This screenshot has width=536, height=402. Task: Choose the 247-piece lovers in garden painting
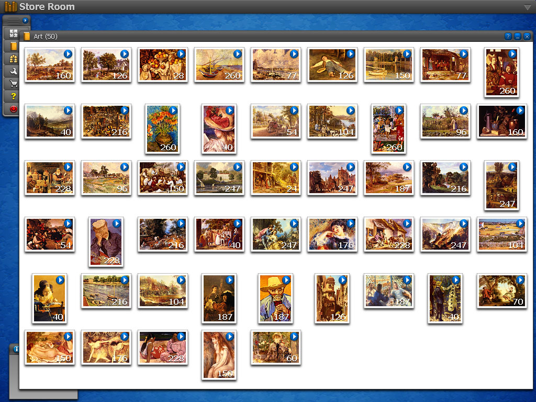pyautogui.click(x=275, y=234)
